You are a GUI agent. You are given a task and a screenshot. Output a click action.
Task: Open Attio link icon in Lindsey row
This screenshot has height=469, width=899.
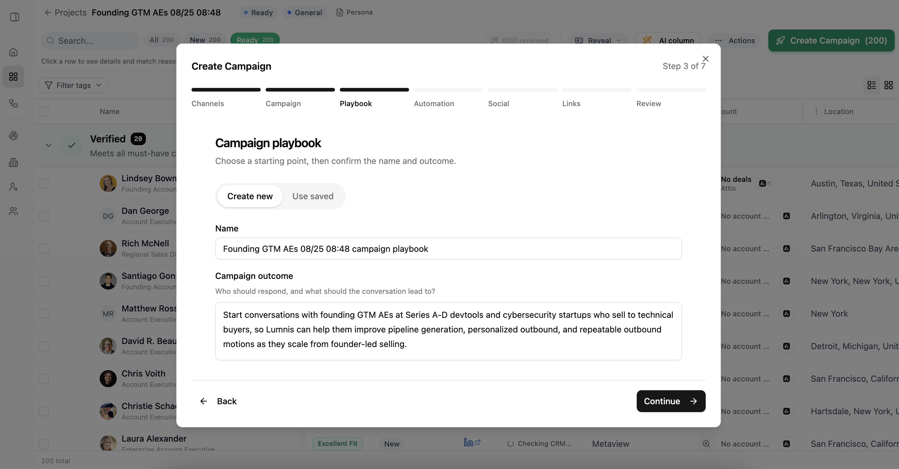point(765,183)
